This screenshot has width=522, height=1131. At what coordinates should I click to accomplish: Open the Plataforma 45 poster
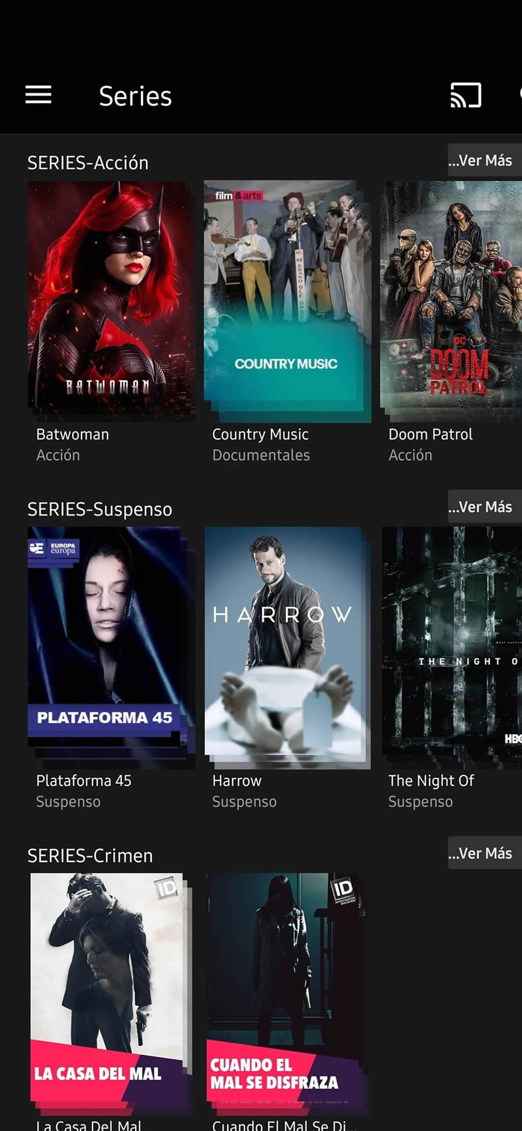tap(111, 648)
